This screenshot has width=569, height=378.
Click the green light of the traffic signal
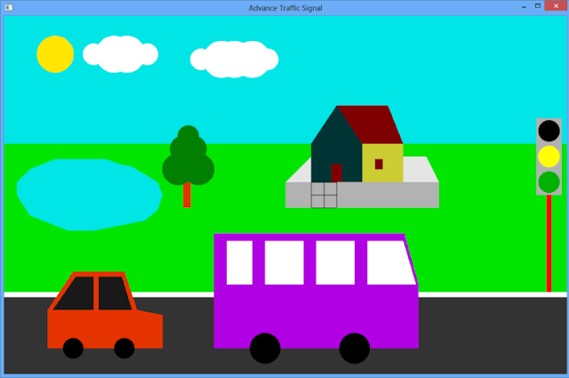pyautogui.click(x=549, y=182)
